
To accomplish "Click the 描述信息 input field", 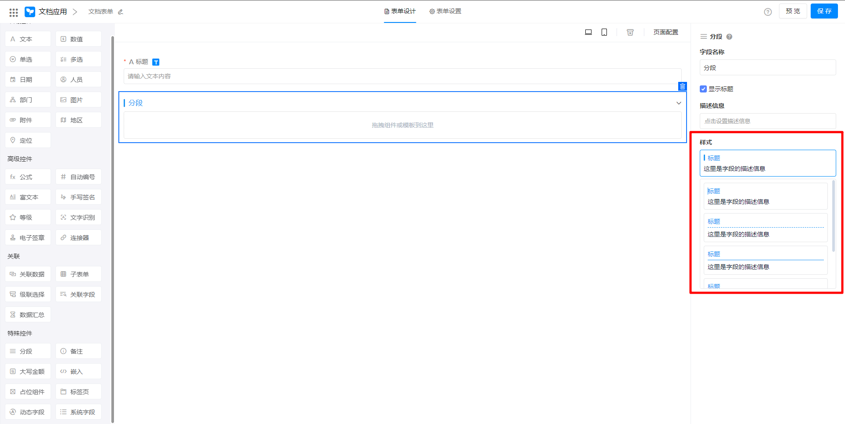I will [x=768, y=121].
